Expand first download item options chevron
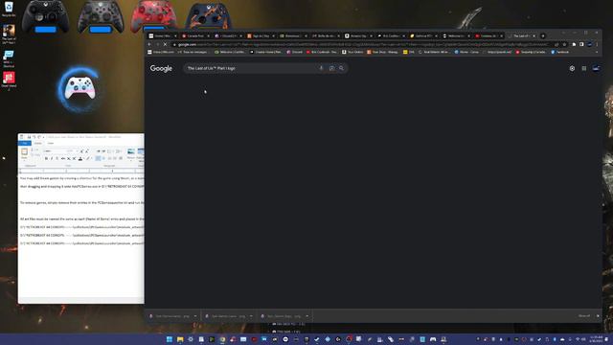The width and height of the screenshot is (613, 345). tap(195, 316)
